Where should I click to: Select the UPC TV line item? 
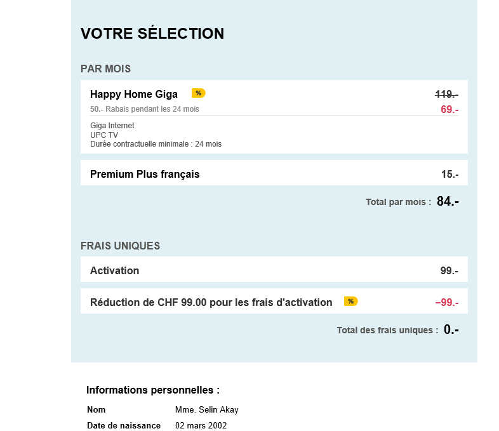104,135
